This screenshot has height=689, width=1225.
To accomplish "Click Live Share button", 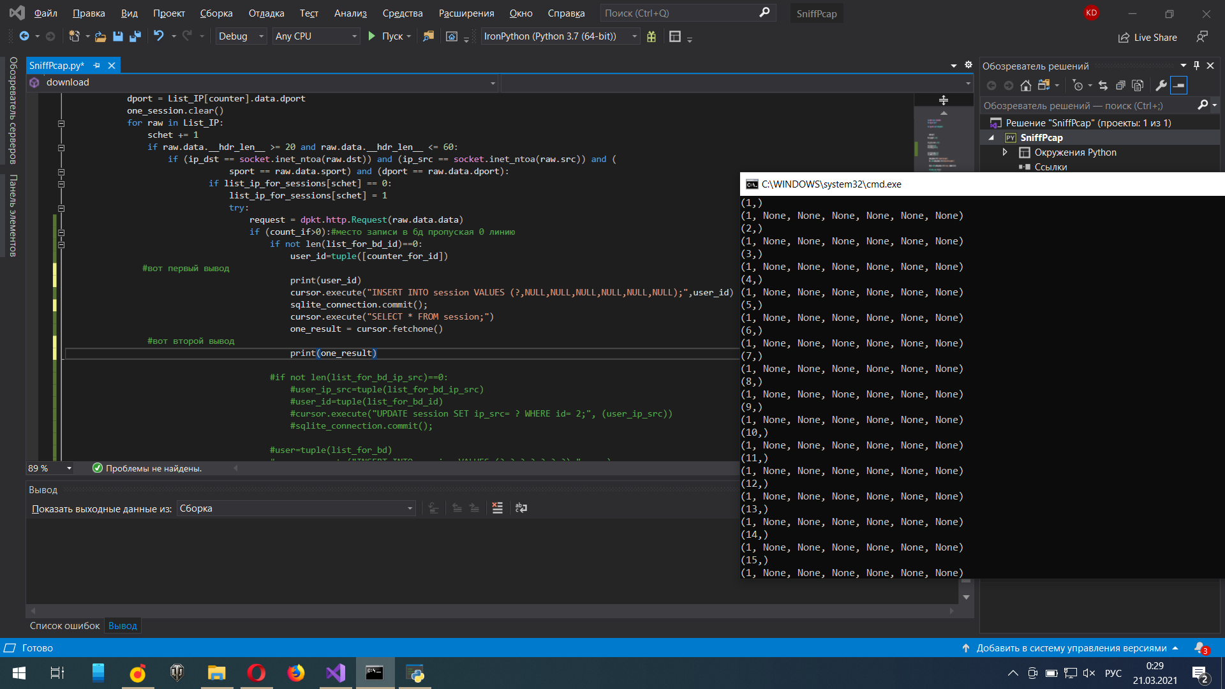I will (1147, 38).
